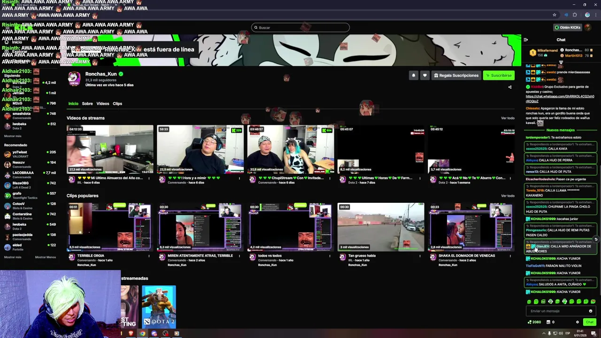
Task: Jump to Nuevos mensajes in chat
Action: 561,130
